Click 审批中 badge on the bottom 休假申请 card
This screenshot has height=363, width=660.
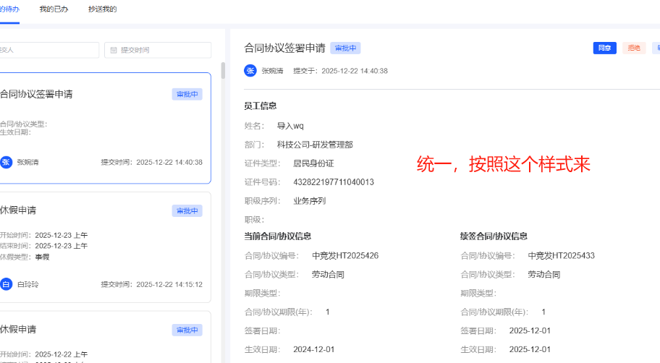tap(187, 330)
